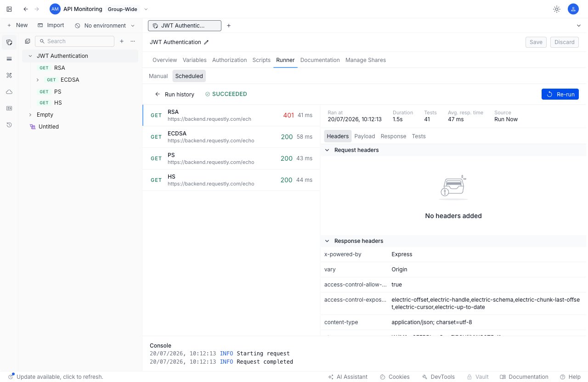Show the Tests tab of result
Image resolution: width=588 pixels, height=382 pixels.
419,136
